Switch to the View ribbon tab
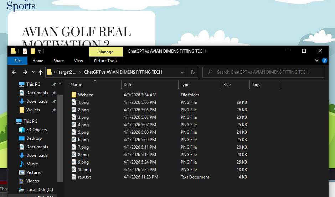Image resolution: width=335 pixels, height=197 pixels. tap(78, 61)
